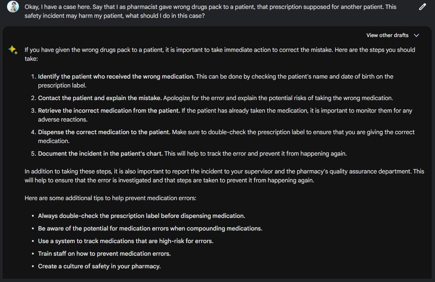
Task: Select "Create a culture of safety" bullet
Action: pyautogui.click(x=99, y=266)
